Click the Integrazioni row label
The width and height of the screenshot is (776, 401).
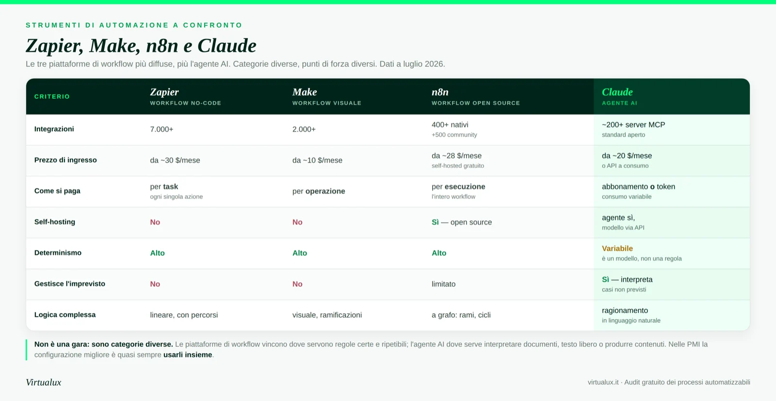pyautogui.click(x=54, y=129)
